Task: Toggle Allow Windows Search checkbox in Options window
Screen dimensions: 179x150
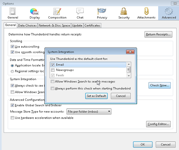Action: tap(12, 92)
